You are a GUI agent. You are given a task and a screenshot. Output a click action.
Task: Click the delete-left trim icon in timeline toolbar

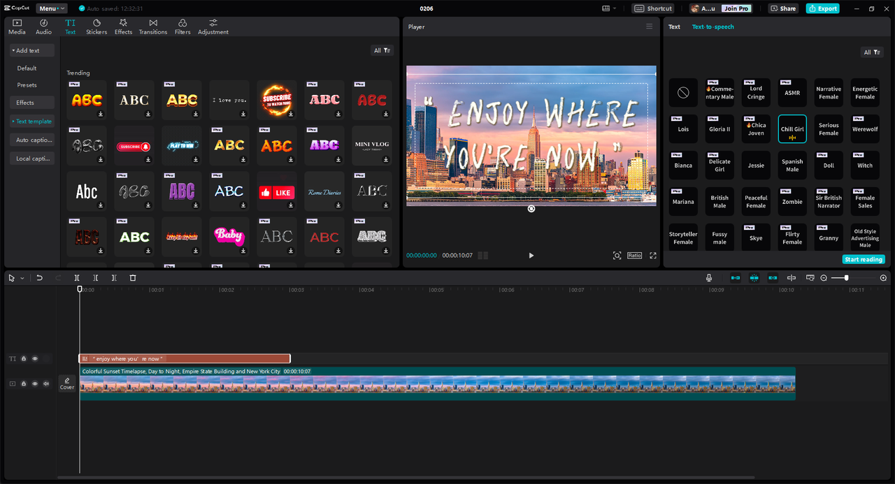(96, 278)
